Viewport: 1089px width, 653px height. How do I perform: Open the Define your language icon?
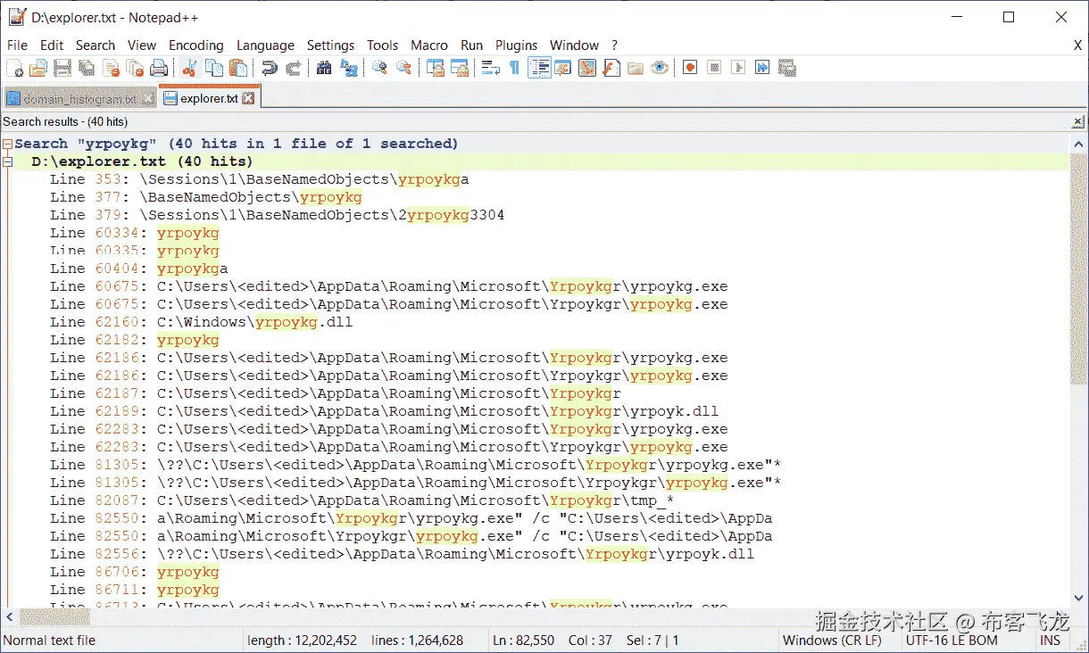coord(563,68)
